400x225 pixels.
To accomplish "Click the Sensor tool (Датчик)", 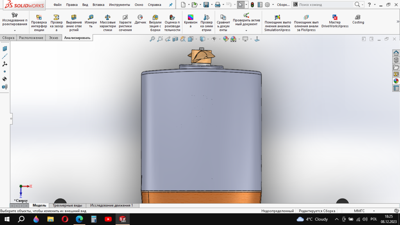I will (x=140, y=19).
